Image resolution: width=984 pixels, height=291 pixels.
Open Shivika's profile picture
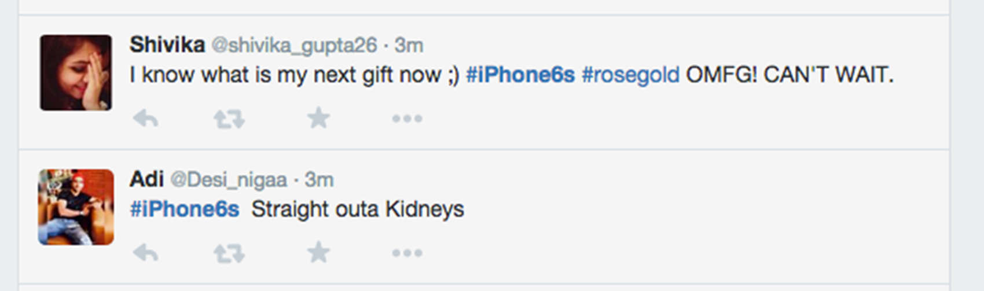(76, 72)
